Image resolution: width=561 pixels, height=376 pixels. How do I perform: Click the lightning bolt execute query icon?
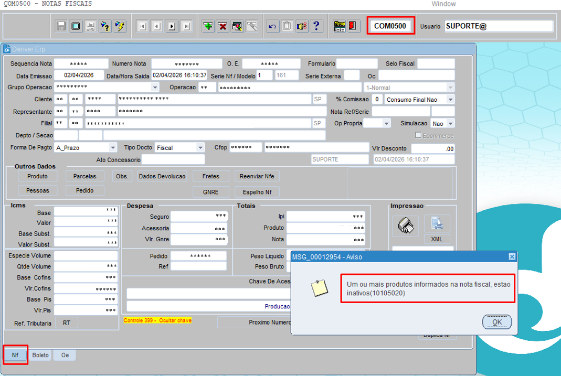pyautogui.click(x=120, y=26)
